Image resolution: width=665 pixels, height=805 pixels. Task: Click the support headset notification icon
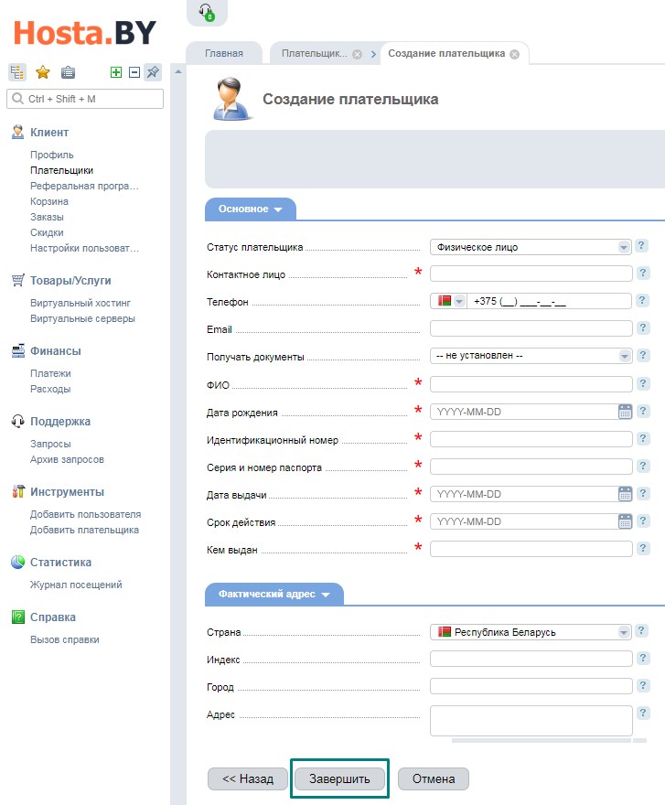[x=207, y=12]
